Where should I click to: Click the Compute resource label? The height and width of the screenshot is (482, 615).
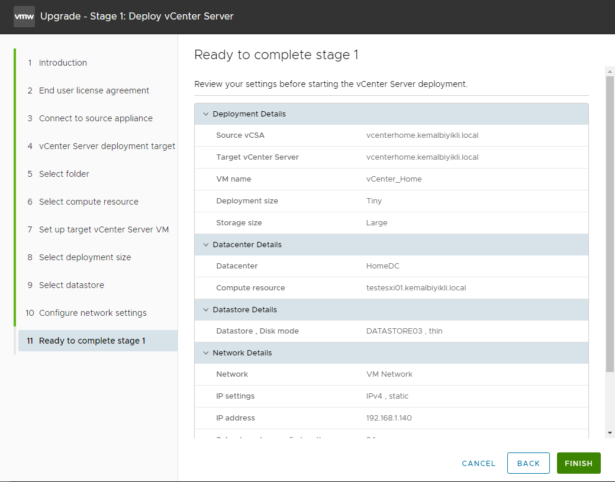[250, 288]
